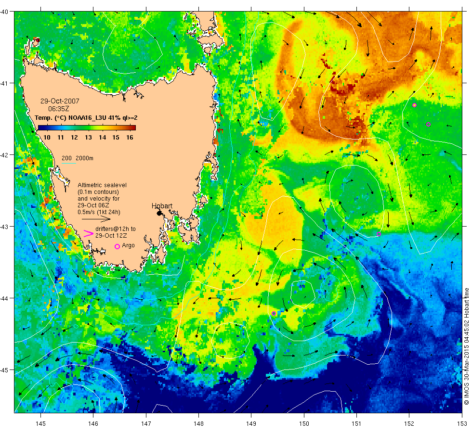
Task: Click the Argo float near 149.4E 44.2S
Action: point(274,313)
